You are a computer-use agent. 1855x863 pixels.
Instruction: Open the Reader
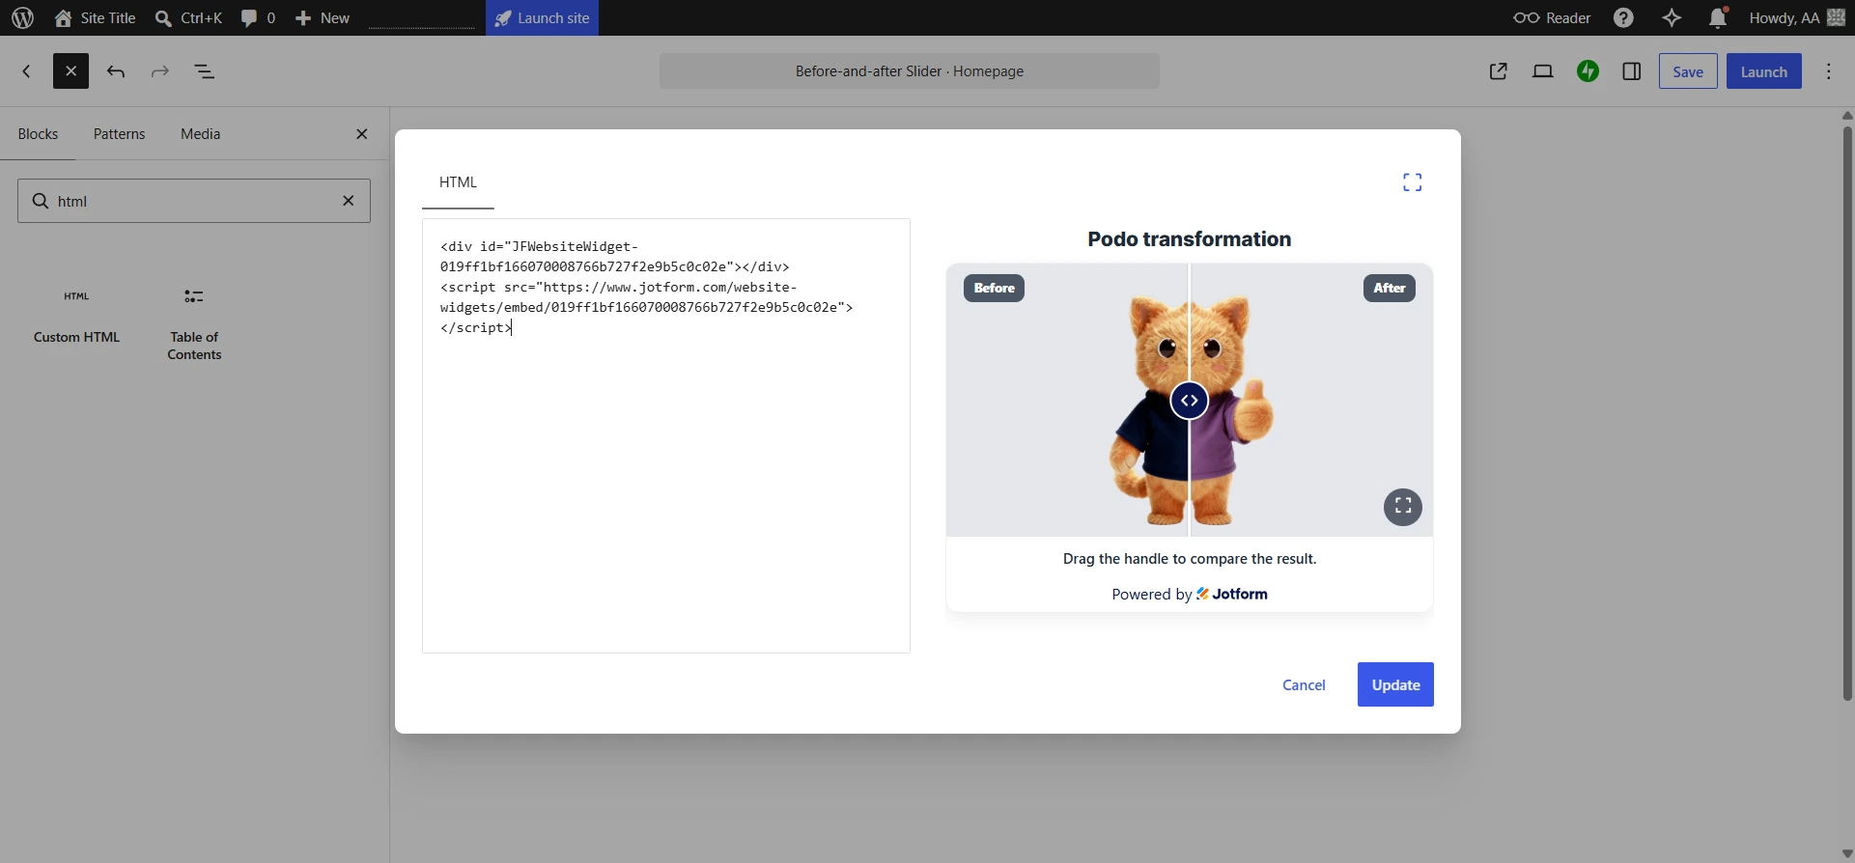(1552, 17)
